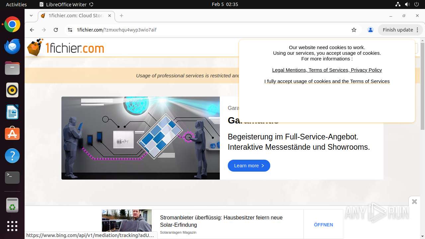
Task: Launch Thunderbird mail from the dock
Action: [x=12, y=46]
